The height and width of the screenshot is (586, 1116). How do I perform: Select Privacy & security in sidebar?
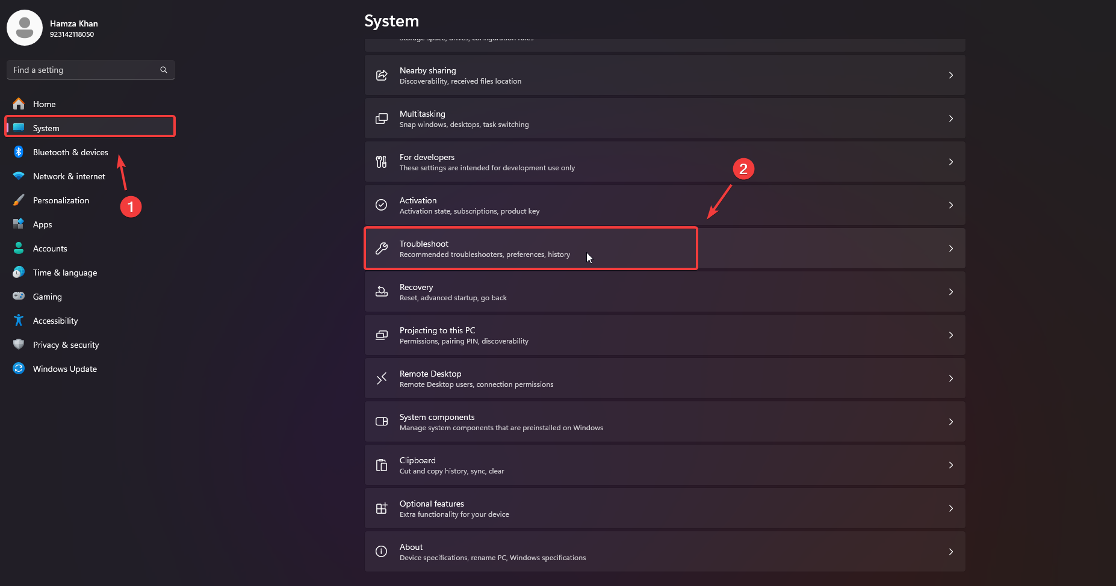(x=66, y=345)
